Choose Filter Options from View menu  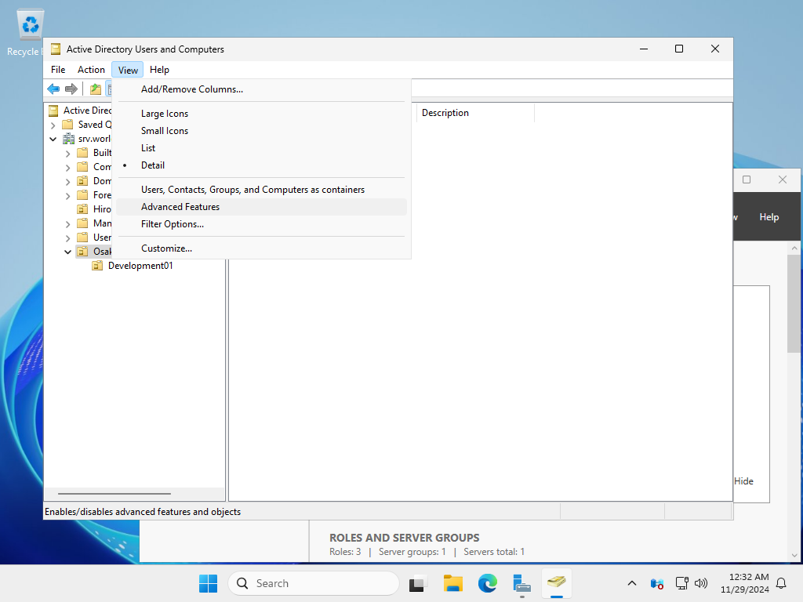coord(173,224)
